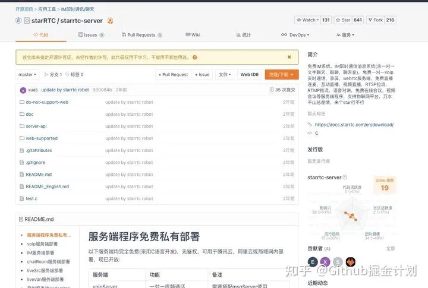Viewport: 428px width, 288px height.
Task: Expand the 服务 dropdown menu
Action: (345, 35)
